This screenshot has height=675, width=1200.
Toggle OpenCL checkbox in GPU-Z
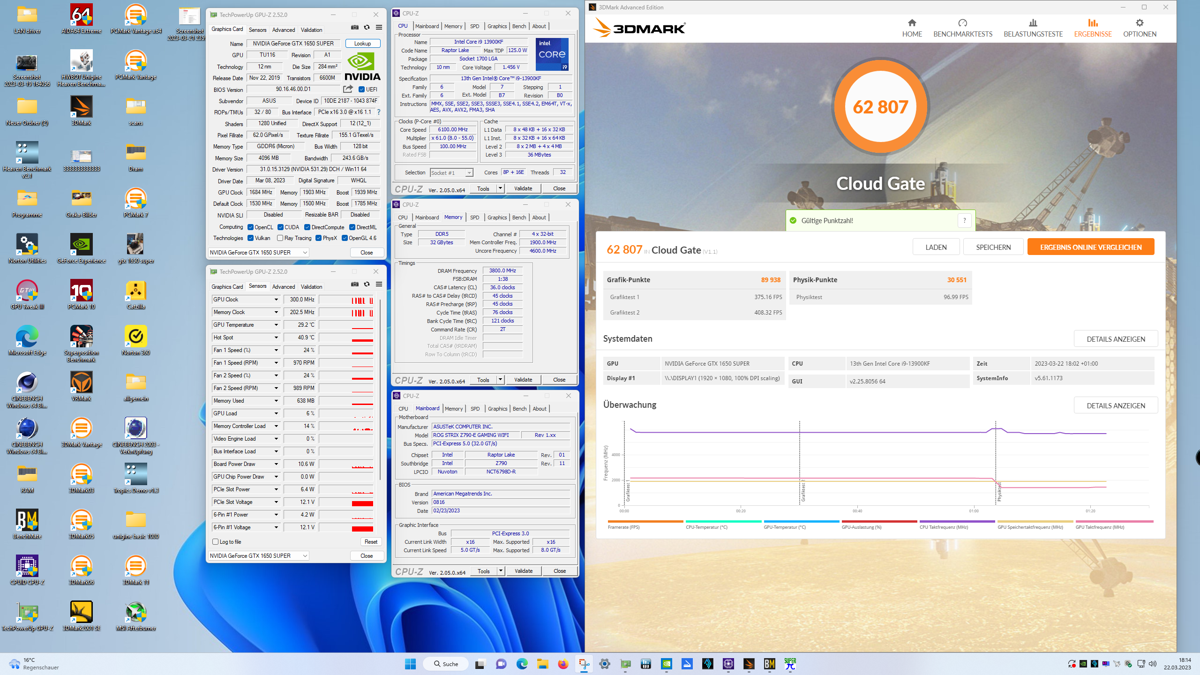tap(251, 227)
